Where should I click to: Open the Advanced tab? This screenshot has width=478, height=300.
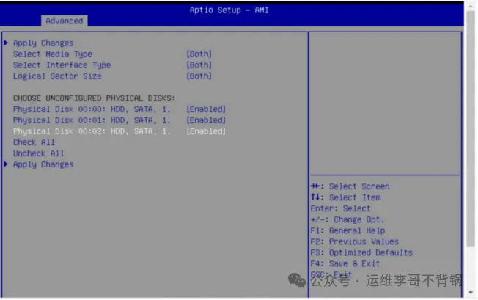[65, 21]
